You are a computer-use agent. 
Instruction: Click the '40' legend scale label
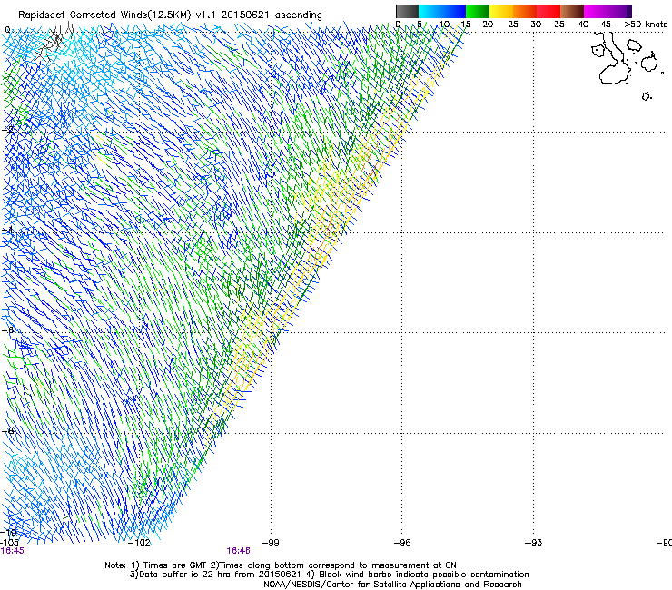[x=583, y=24]
